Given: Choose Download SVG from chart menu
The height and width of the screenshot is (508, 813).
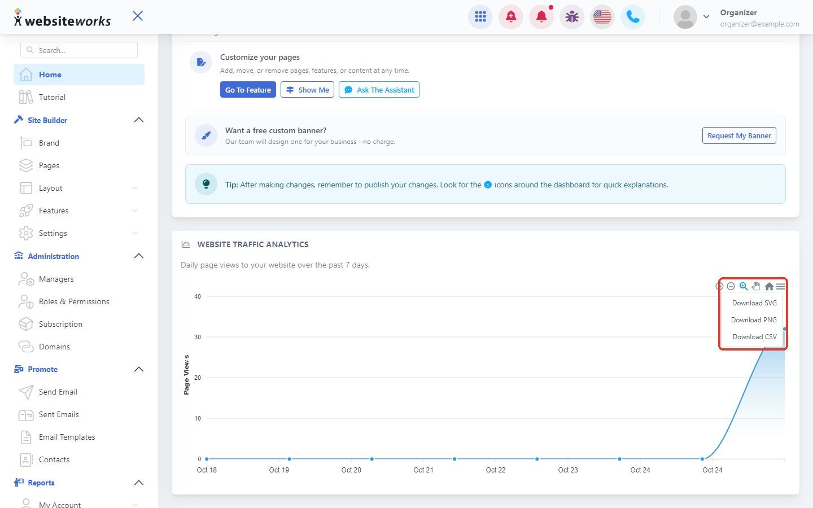Looking at the screenshot, I should point(754,303).
